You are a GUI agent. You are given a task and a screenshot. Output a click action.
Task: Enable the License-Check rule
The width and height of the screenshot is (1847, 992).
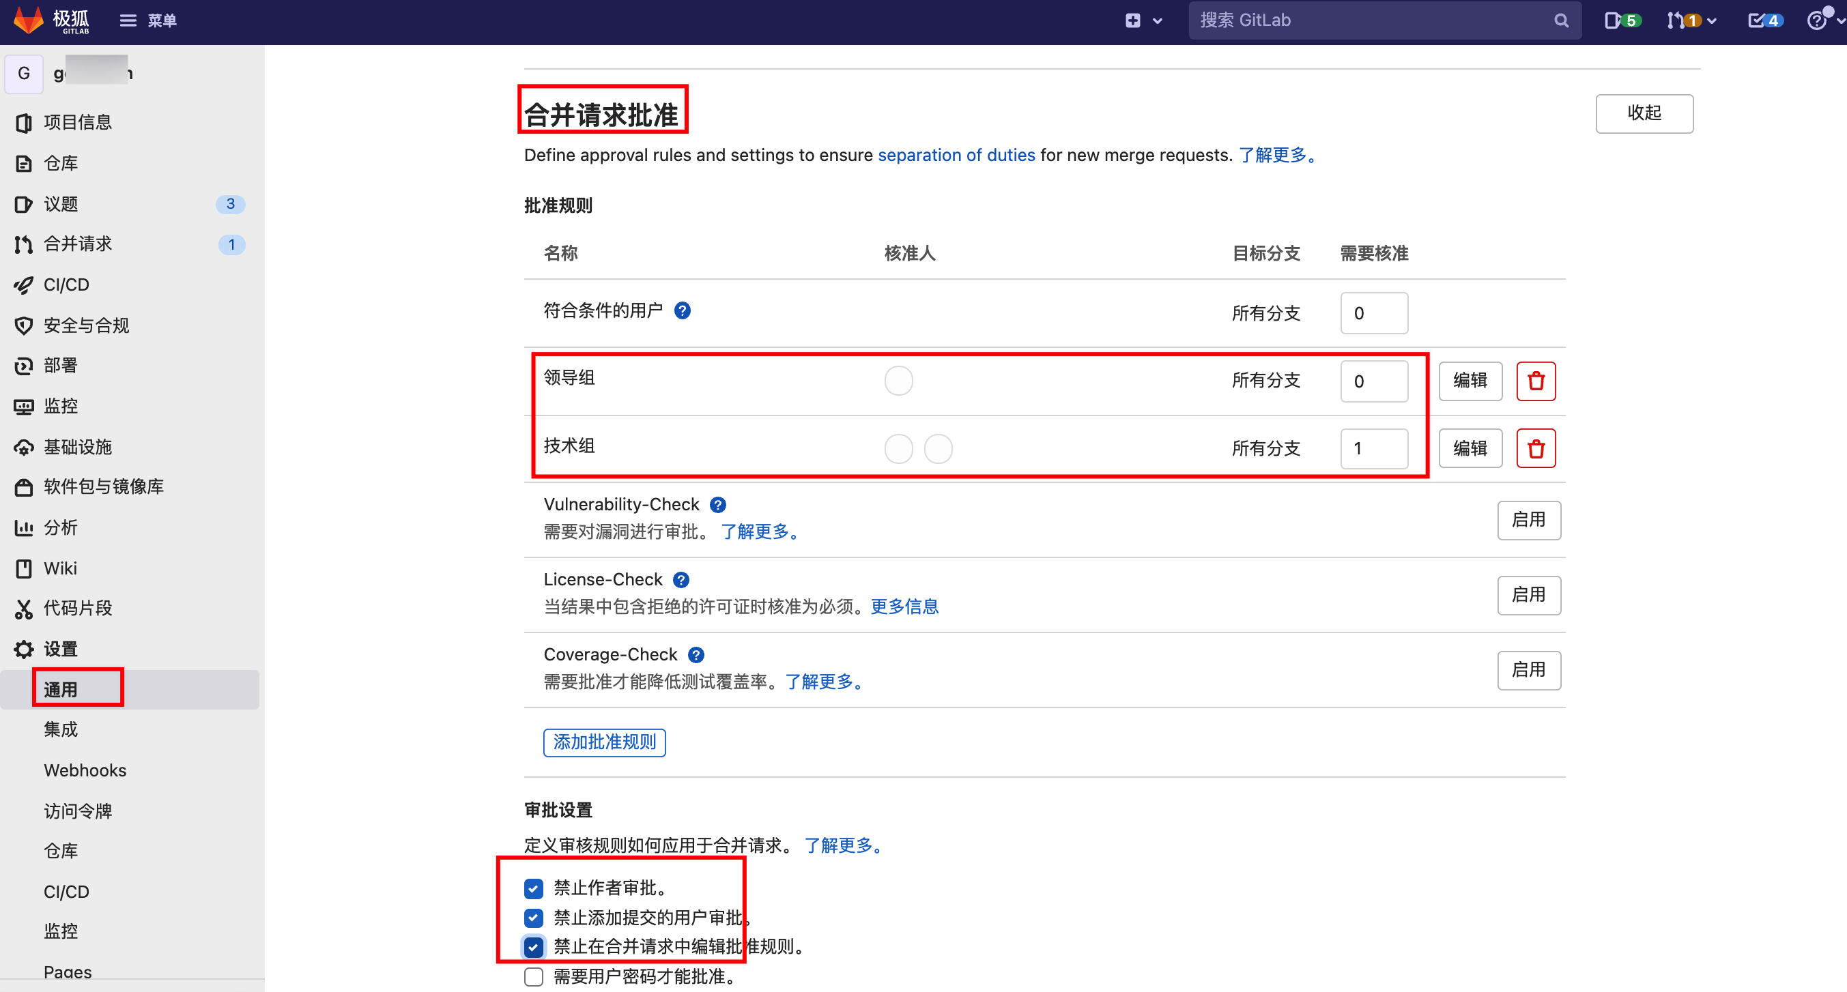(1528, 595)
